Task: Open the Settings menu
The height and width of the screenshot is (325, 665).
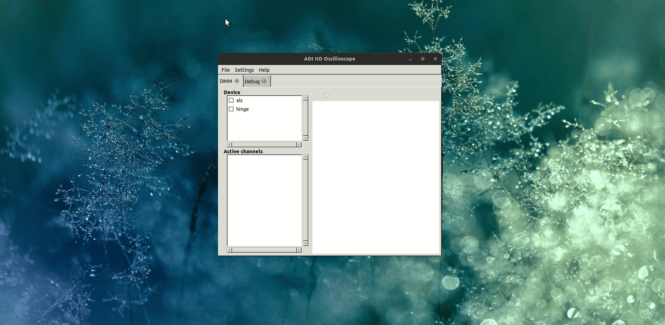Action: [x=244, y=70]
